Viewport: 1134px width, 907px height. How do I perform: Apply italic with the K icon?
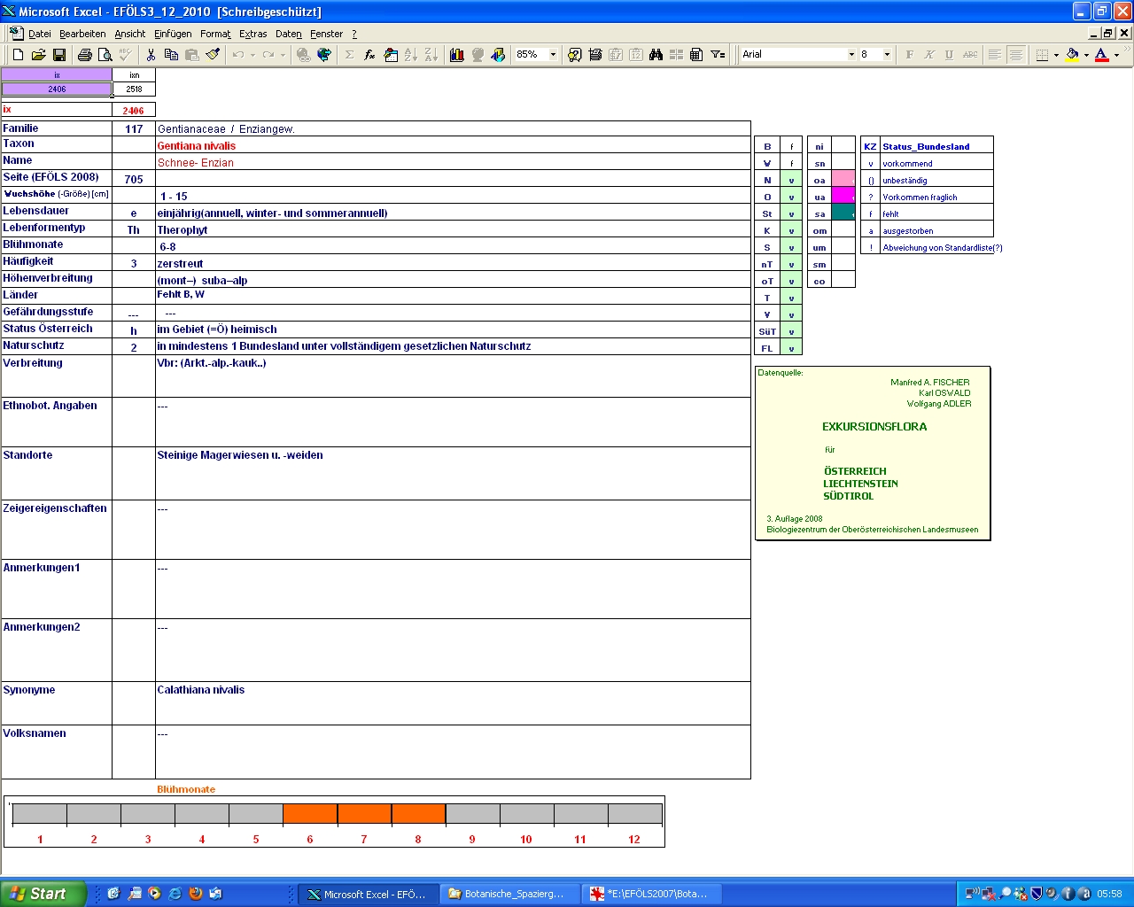(929, 55)
